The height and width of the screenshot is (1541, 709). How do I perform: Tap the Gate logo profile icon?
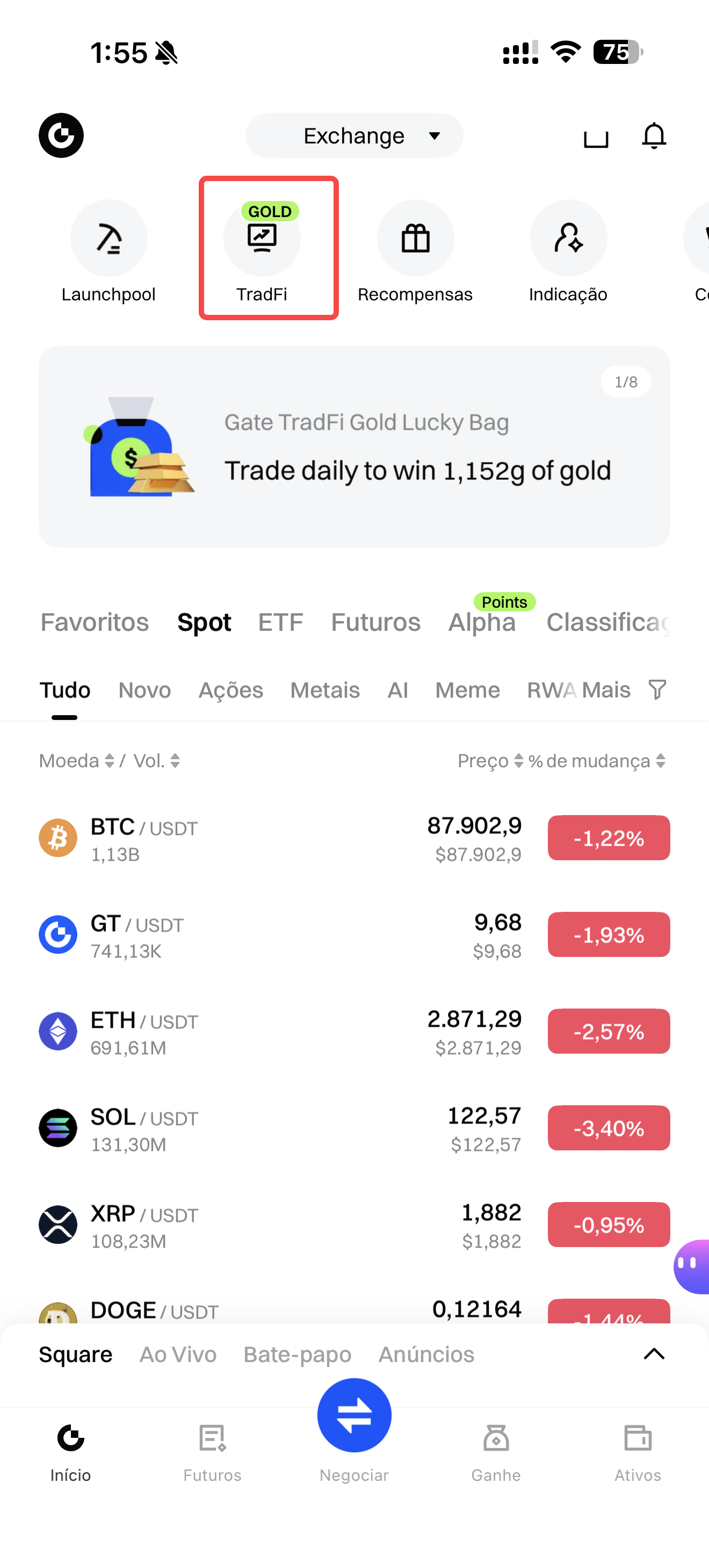coord(61,135)
